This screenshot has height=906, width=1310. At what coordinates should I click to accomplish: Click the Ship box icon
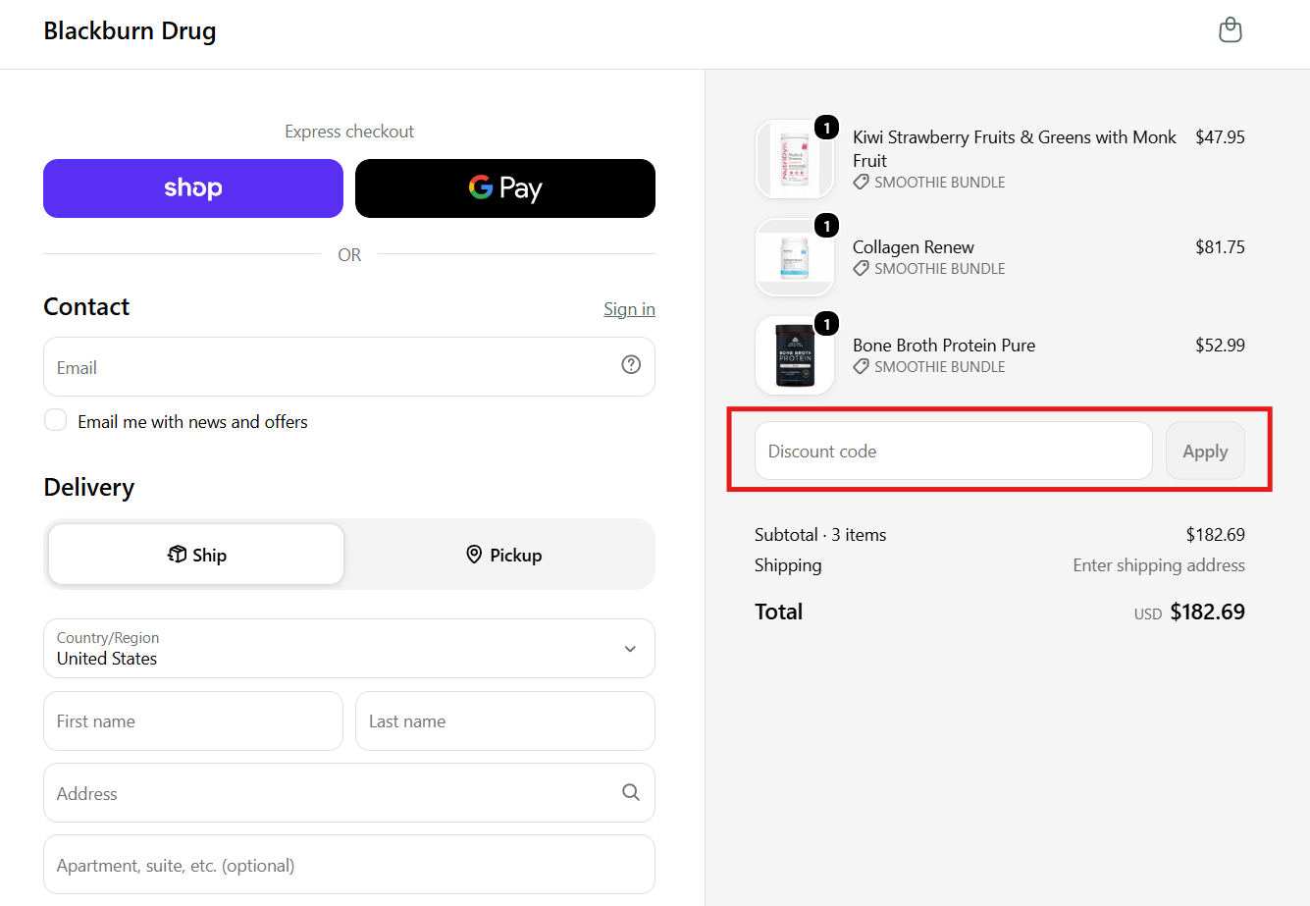pyautogui.click(x=177, y=555)
